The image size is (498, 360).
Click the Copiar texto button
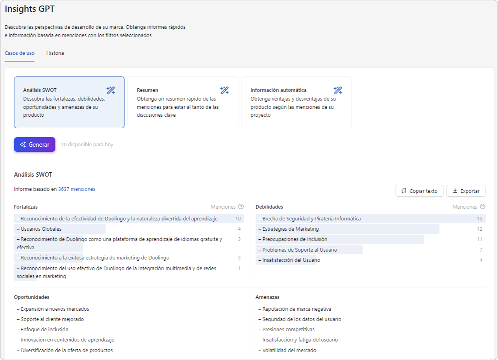click(420, 191)
